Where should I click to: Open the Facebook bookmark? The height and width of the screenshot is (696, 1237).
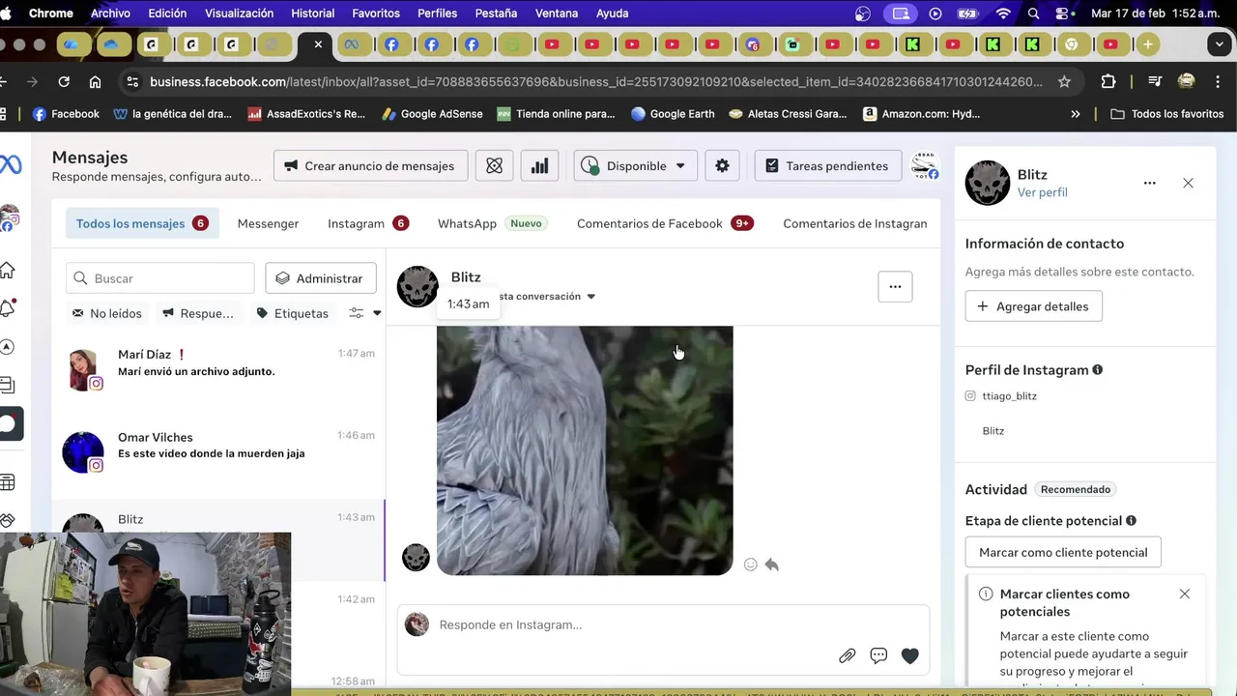pos(66,114)
